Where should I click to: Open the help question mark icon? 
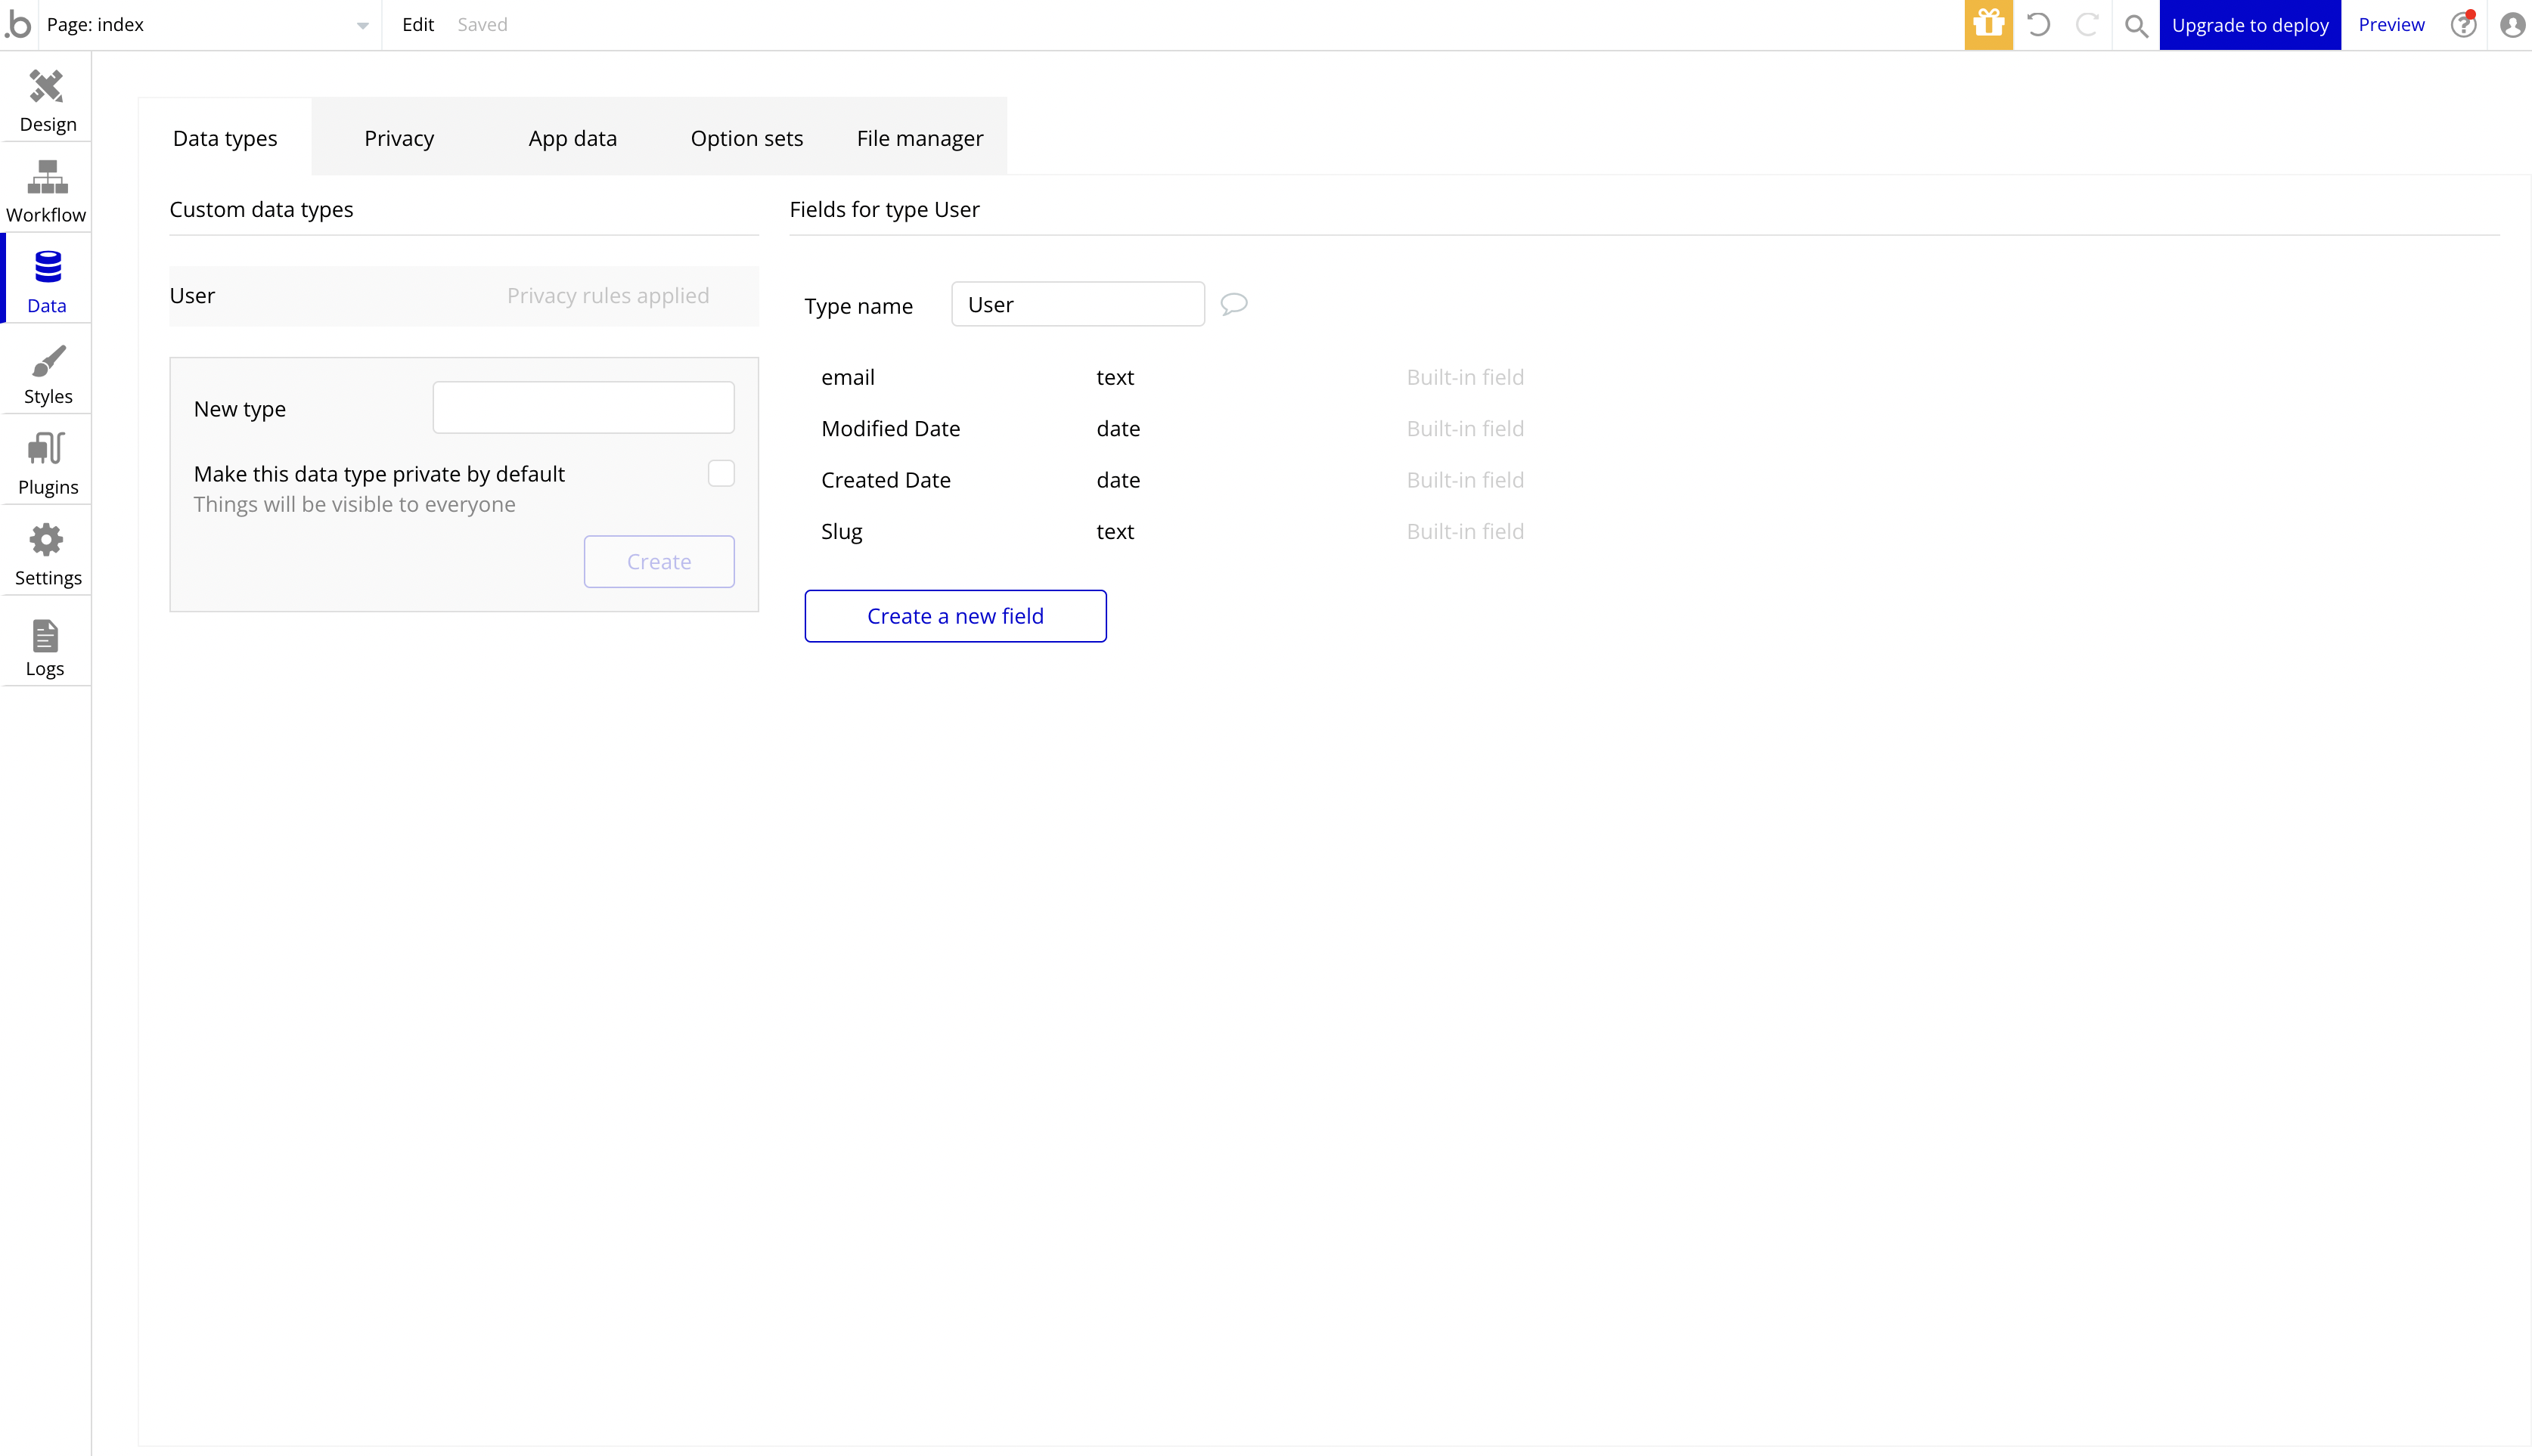tap(2463, 25)
